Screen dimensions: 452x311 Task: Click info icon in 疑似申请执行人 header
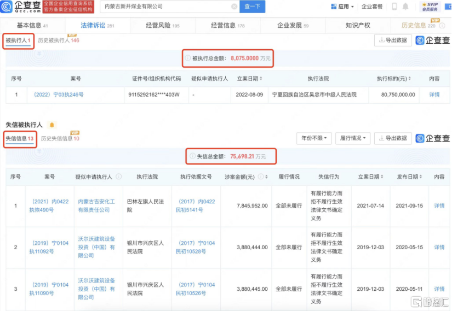[118, 177]
